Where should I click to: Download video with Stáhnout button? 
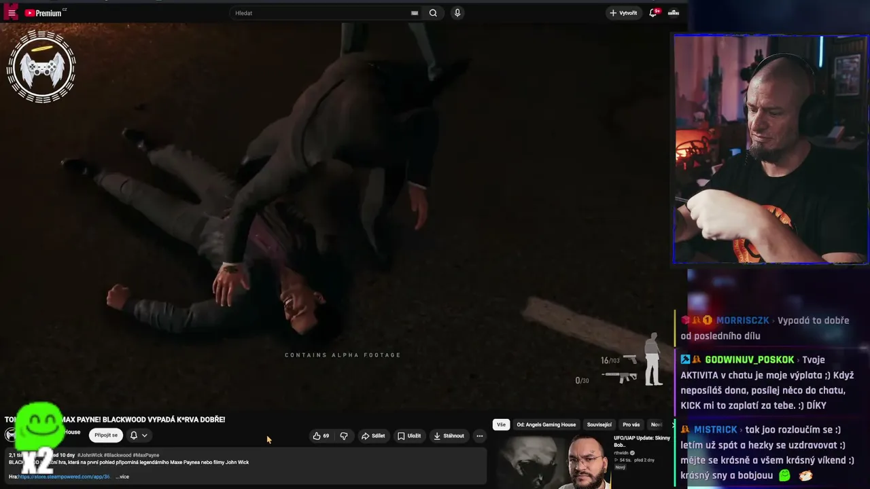(x=449, y=436)
